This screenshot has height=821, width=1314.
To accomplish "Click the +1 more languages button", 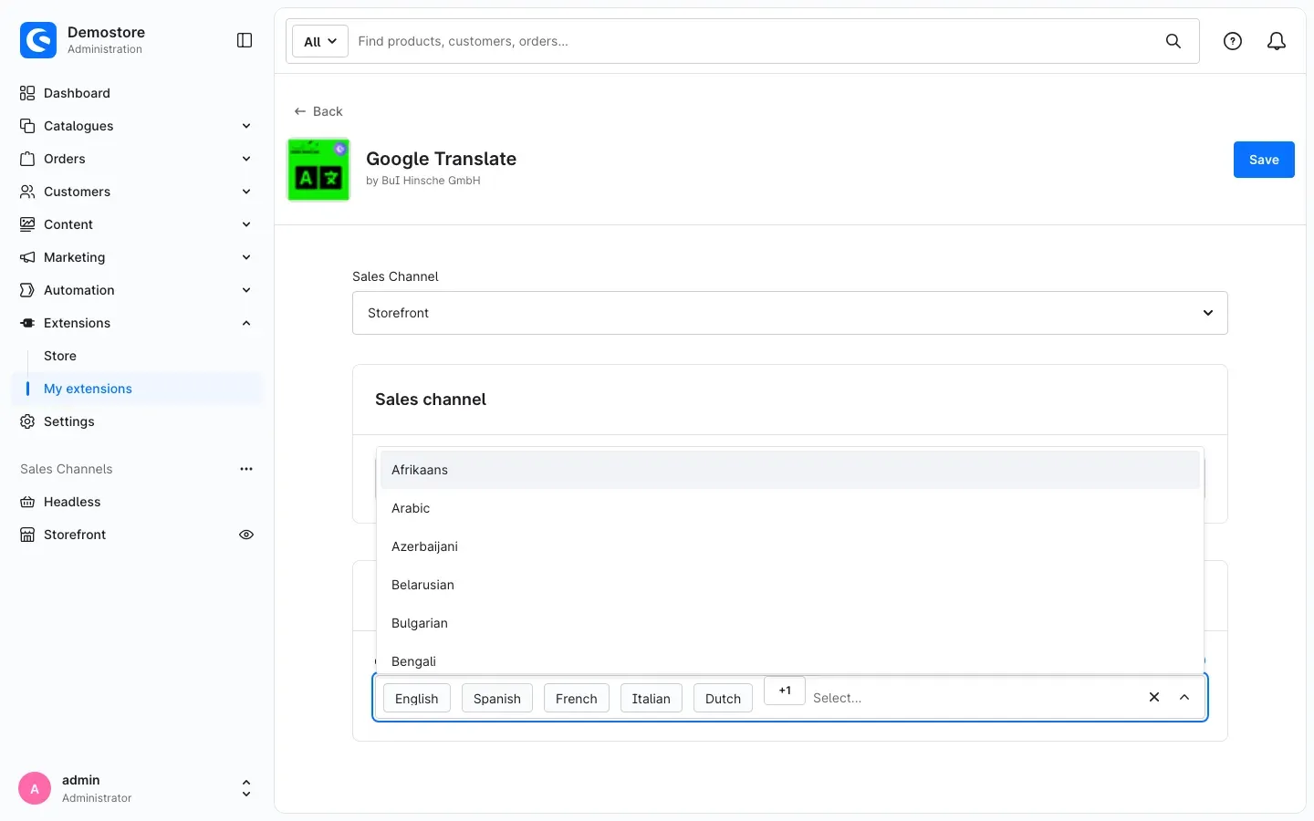I will tap(785, 691).
